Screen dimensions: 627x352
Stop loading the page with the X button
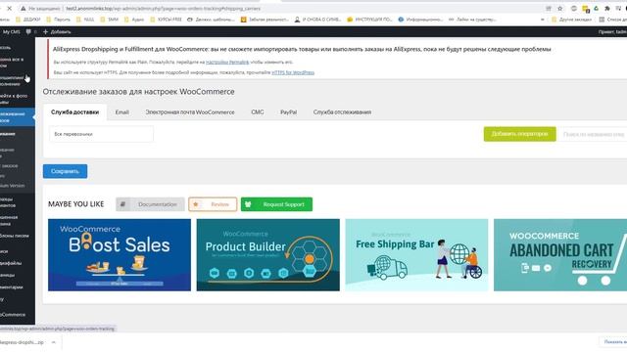click(9, 8)
